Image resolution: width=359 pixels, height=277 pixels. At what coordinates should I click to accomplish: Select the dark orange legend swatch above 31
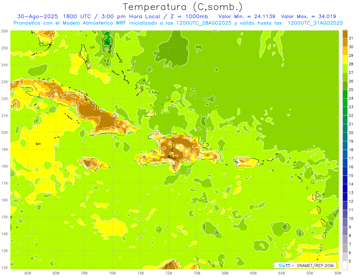pyautogui.click(x=345, y=34)
